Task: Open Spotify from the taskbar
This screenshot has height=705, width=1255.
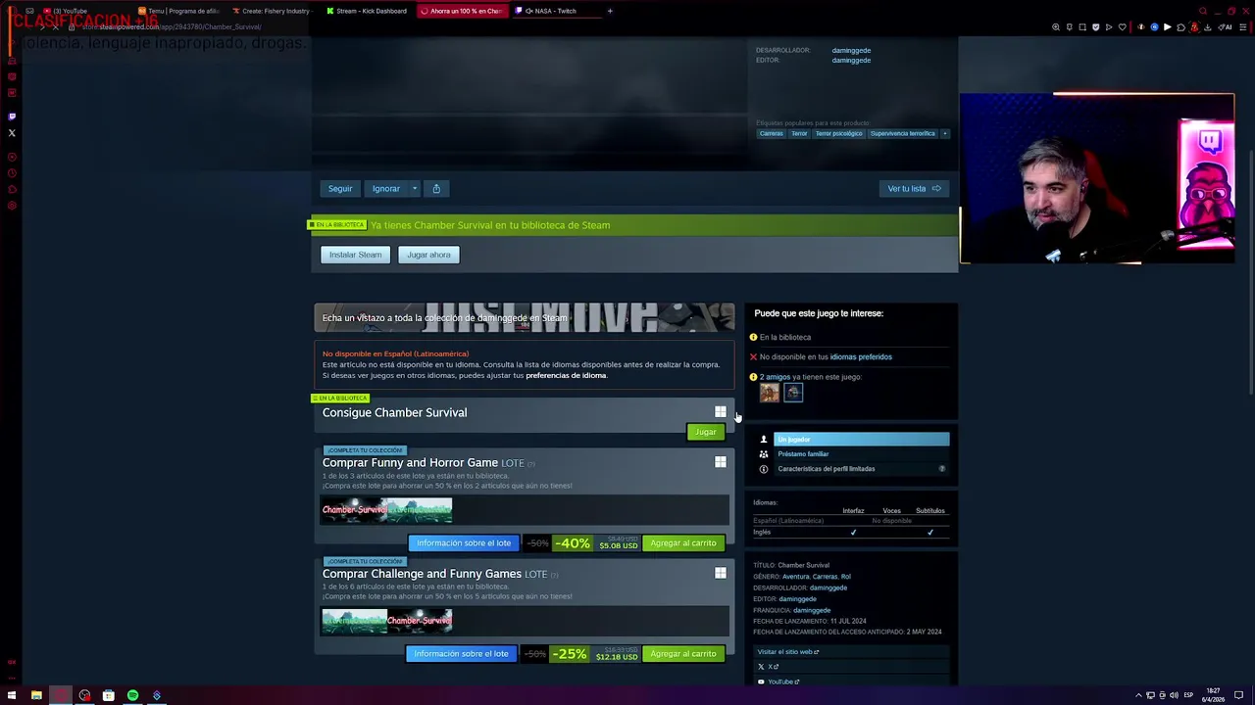Action: click(132, 695)
